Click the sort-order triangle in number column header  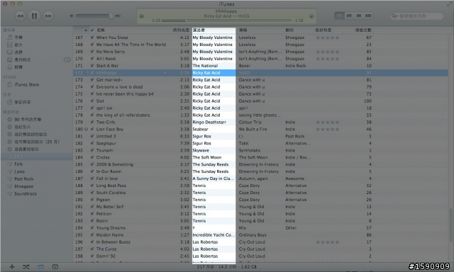(86, 30)
